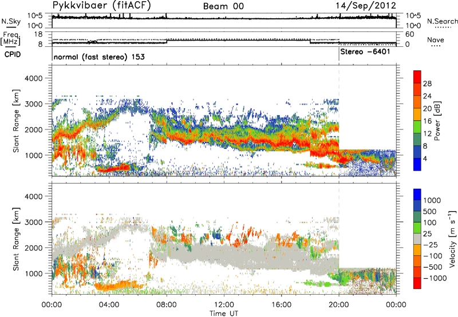Click the 'Time UT' axis label

click(224, 313)
